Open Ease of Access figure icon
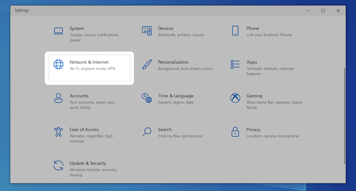The height and width of the screenshot is (191, 356). [58, 132]
